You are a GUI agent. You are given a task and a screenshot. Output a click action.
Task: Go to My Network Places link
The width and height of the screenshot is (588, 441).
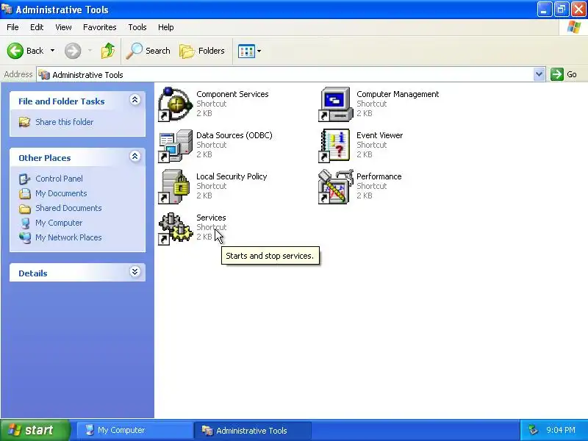coord(68,237)
